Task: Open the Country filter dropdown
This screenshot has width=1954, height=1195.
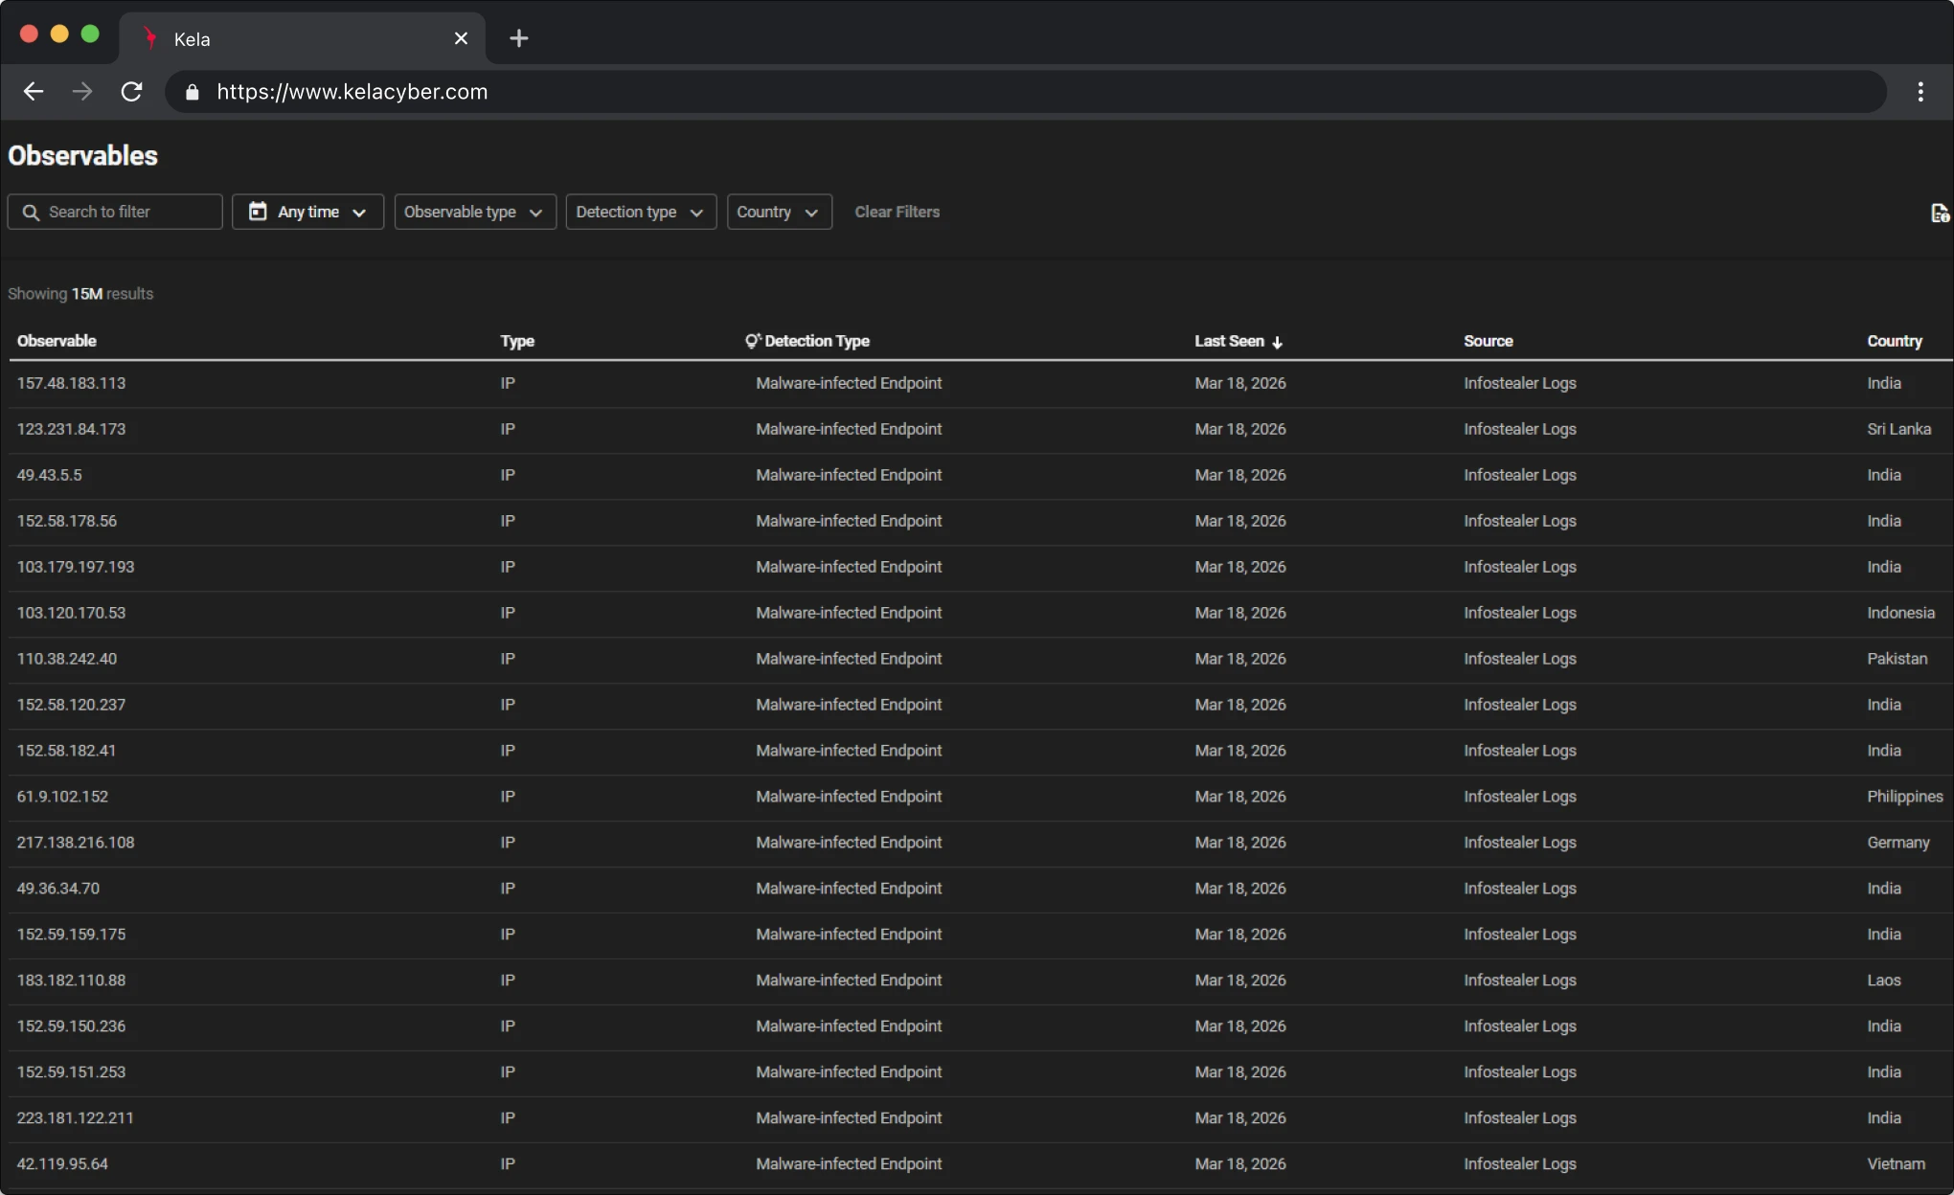Action: [x=779, y=212]
